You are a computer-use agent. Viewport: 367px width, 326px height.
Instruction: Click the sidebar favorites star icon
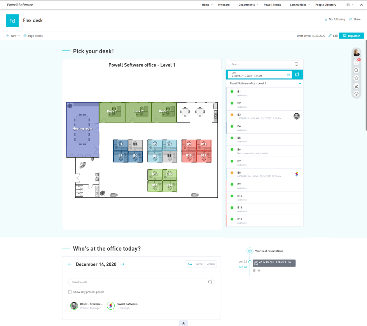[356, 78]
